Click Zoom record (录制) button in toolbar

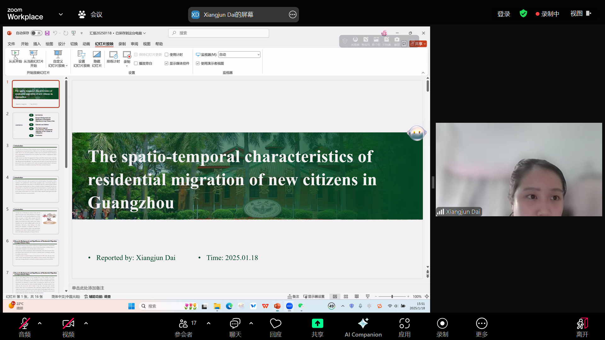[x=442, y=327]
